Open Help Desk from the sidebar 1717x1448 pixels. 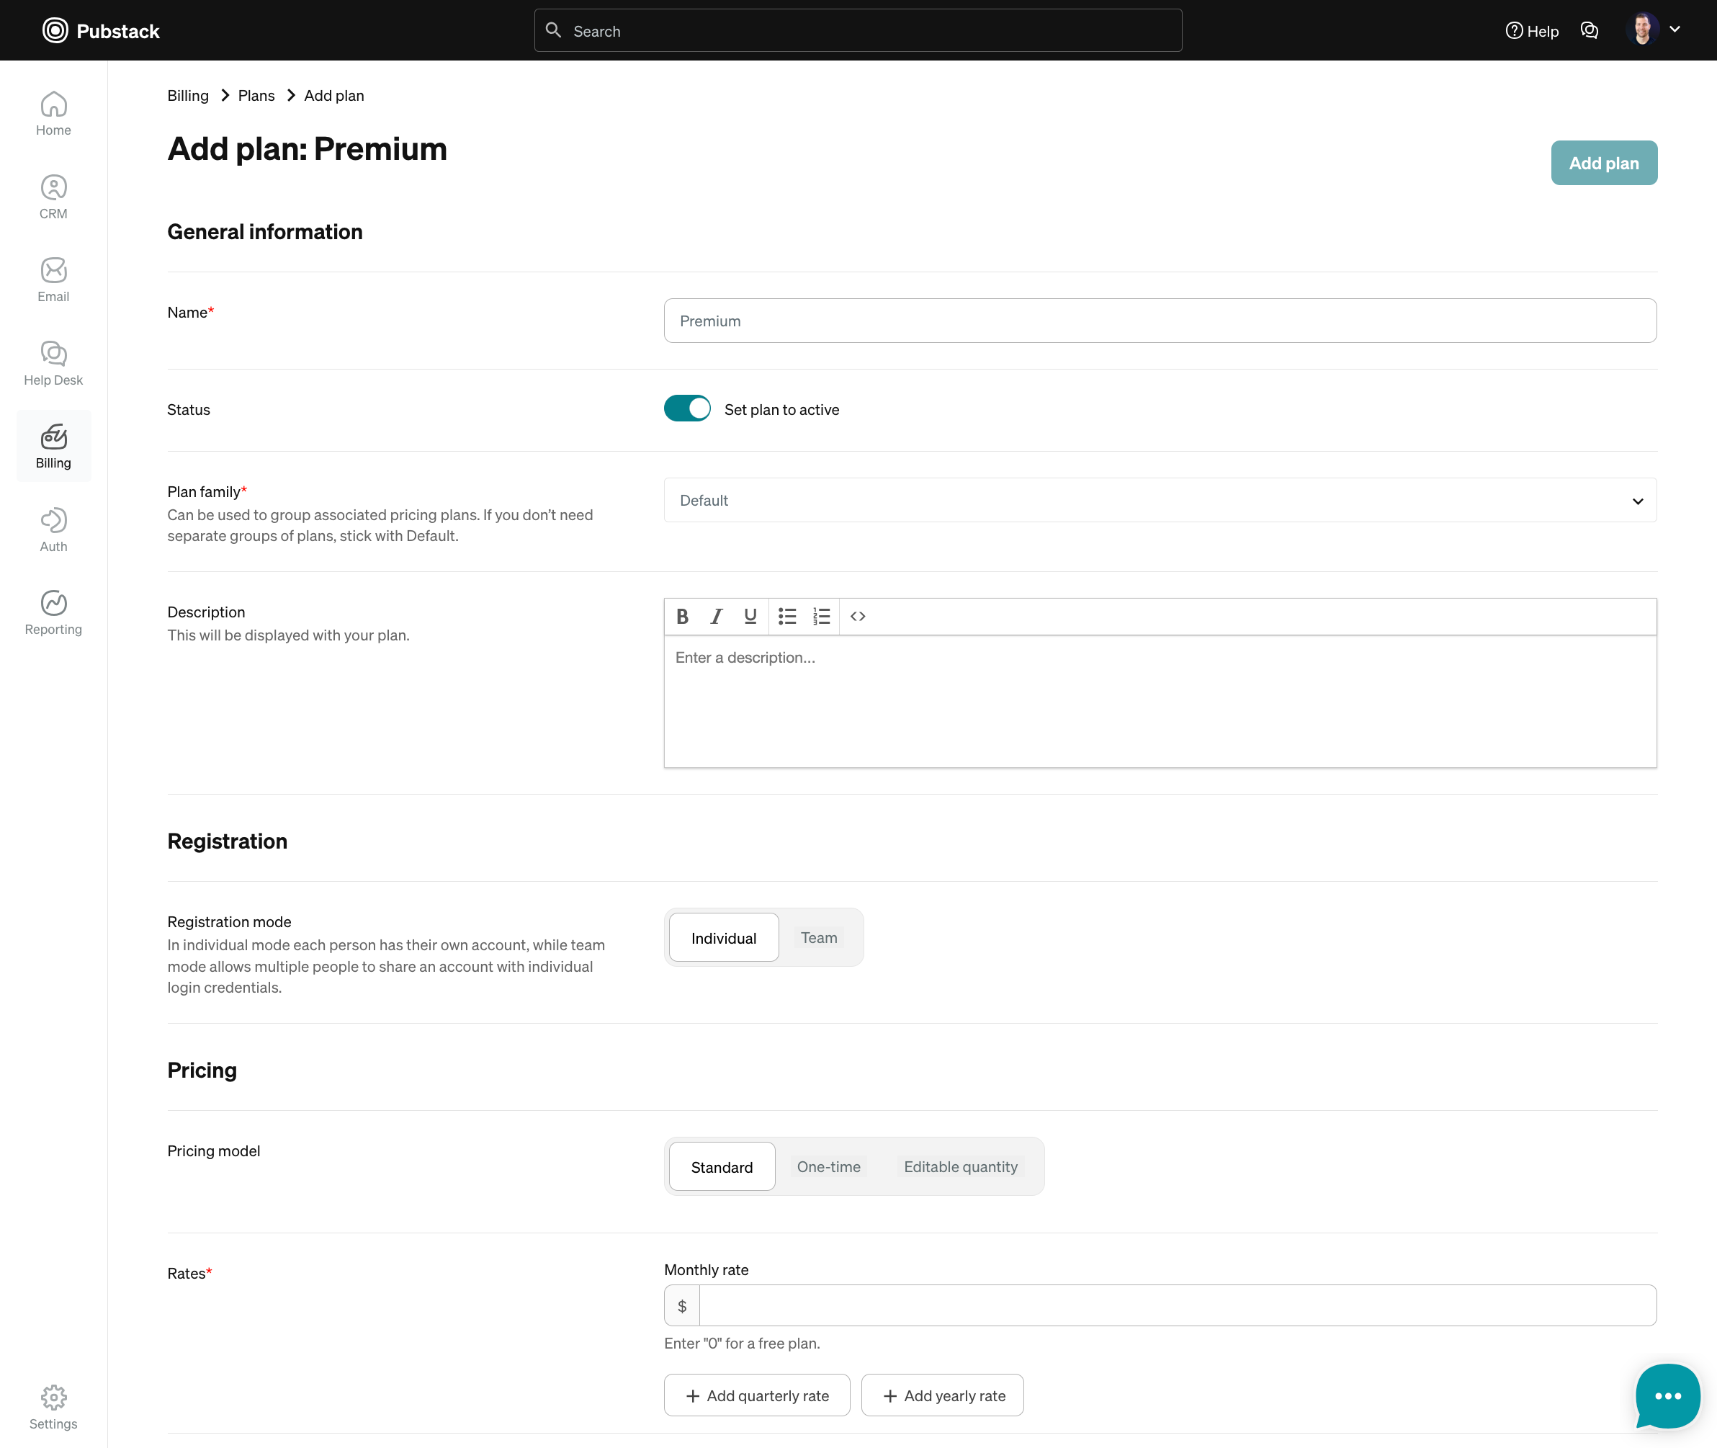[53, 364]
